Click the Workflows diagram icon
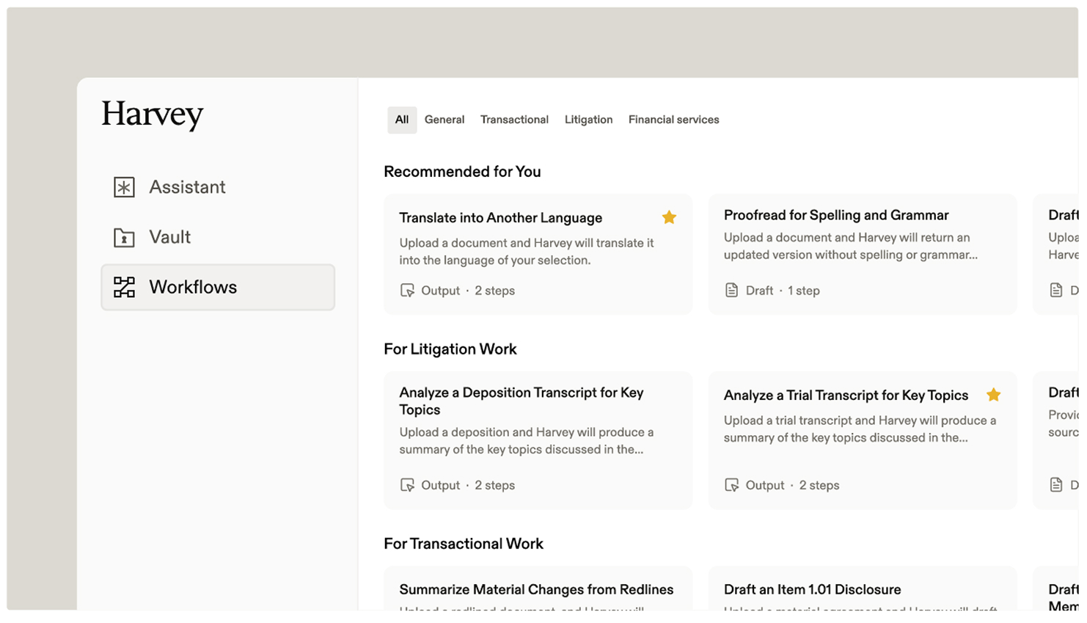 [x=124, y=287]
